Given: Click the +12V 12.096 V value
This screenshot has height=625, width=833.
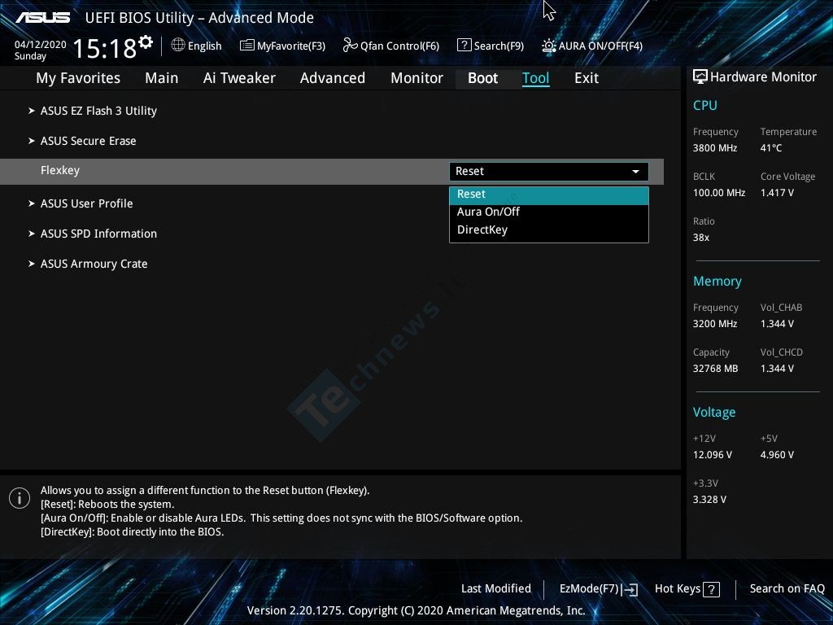Looking at the screenshot, I should (x=713, y=455).
